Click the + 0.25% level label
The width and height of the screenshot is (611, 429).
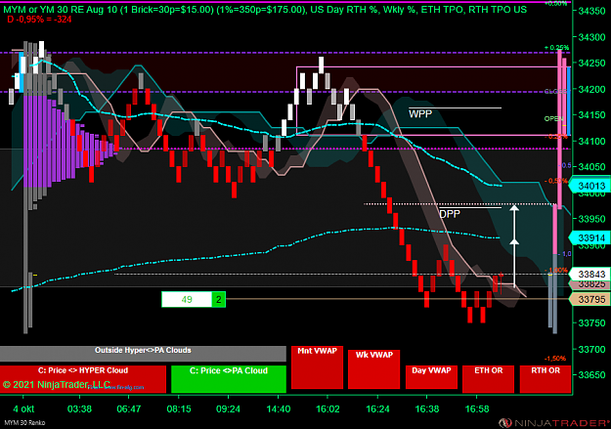tap(557, 48)
